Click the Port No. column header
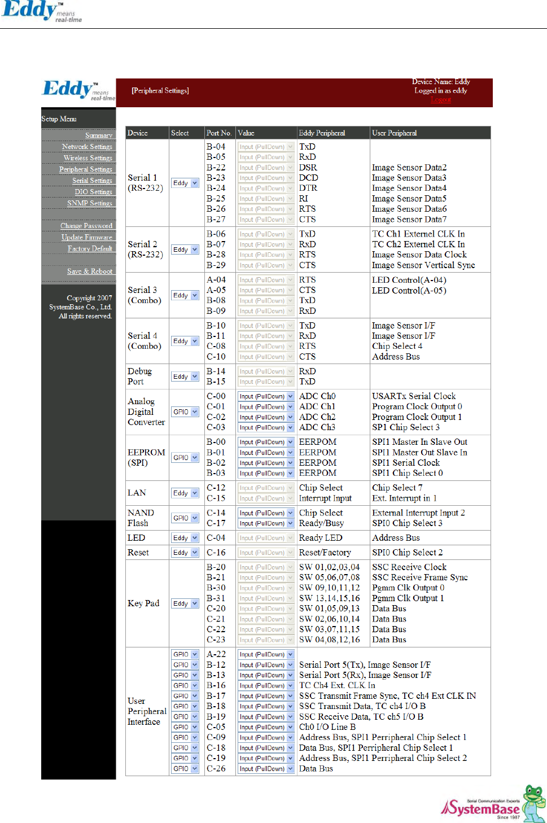 click(219, 133)
